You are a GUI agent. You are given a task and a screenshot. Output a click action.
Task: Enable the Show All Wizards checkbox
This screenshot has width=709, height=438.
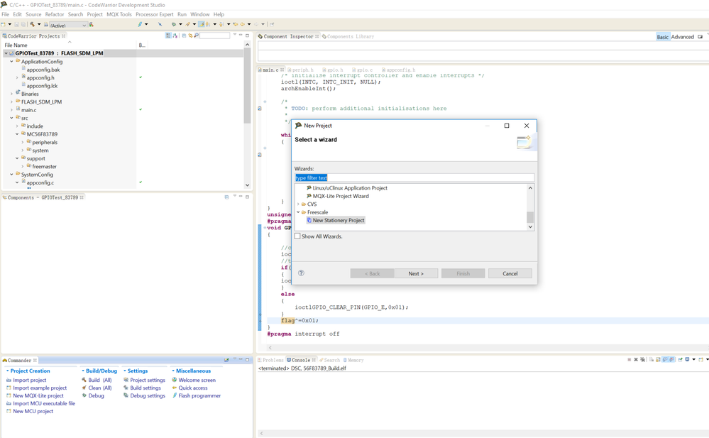click(298, 236)
